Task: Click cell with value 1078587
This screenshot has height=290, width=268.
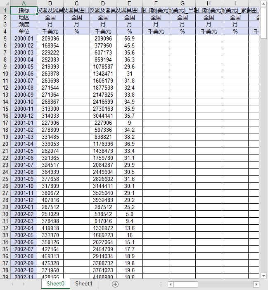Action: tap(103, 67)
